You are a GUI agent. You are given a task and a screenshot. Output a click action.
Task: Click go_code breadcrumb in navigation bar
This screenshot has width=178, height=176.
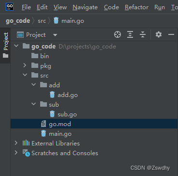(x=18, y=21)
